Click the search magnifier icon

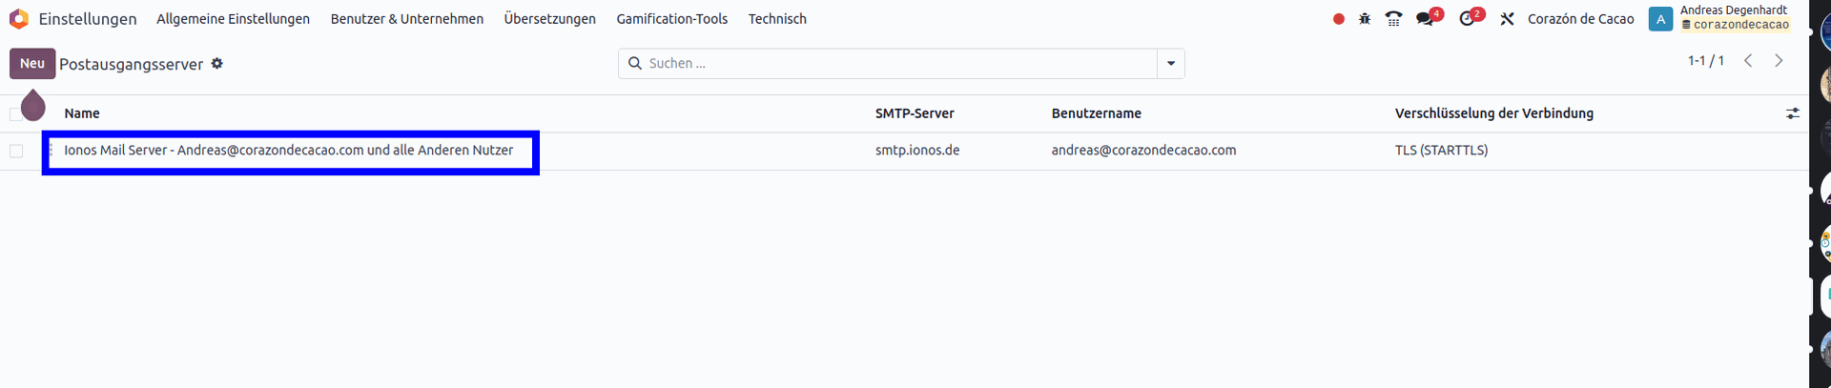(635, 64)
